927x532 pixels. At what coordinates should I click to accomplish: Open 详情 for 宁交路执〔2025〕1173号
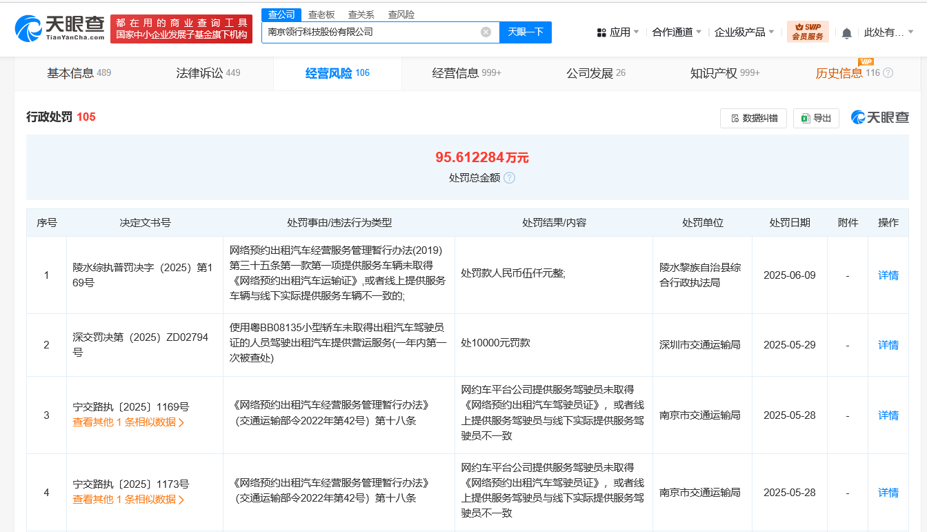click(x=888, y=493)
